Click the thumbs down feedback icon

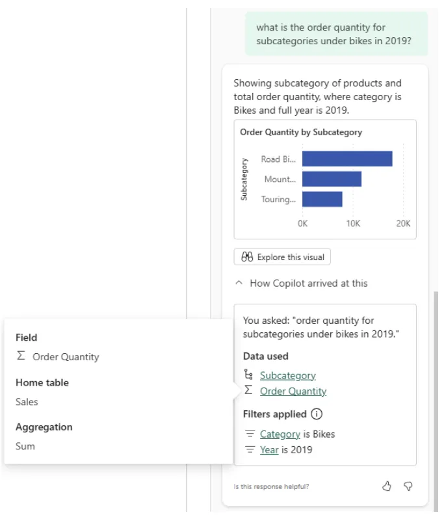[x=408, y=486]
